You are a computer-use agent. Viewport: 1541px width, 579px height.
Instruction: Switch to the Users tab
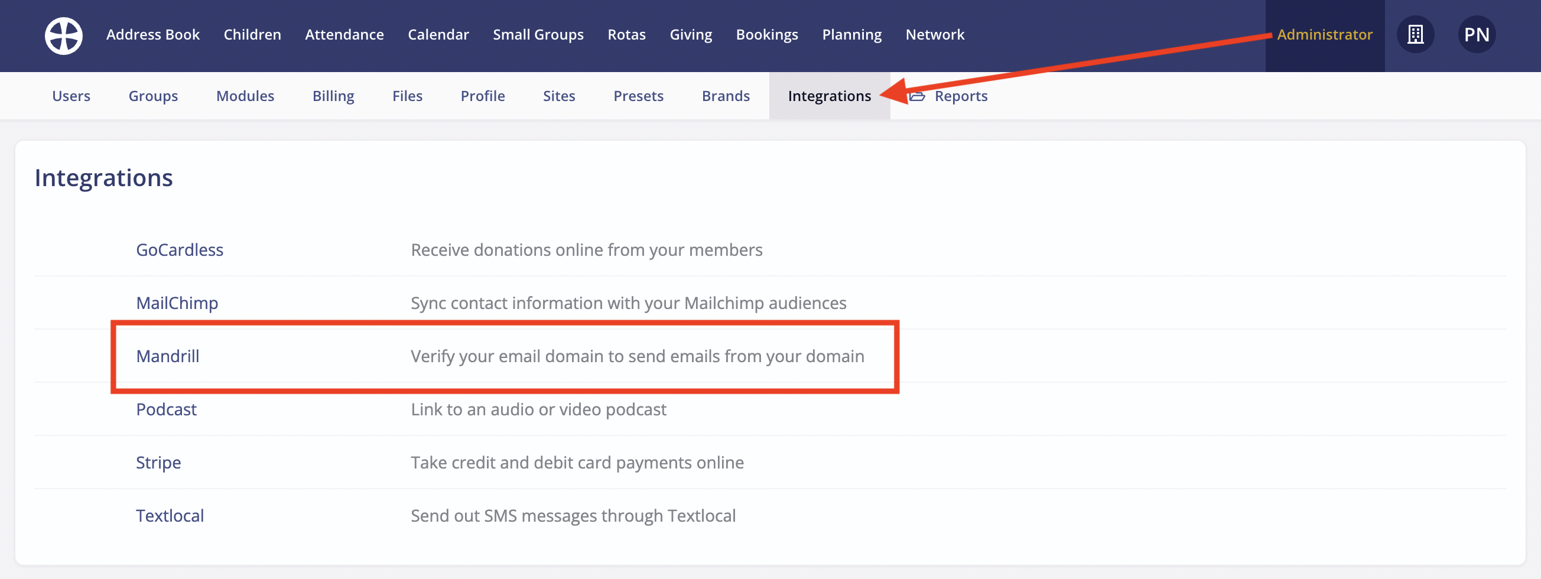[x=71, y=96]
